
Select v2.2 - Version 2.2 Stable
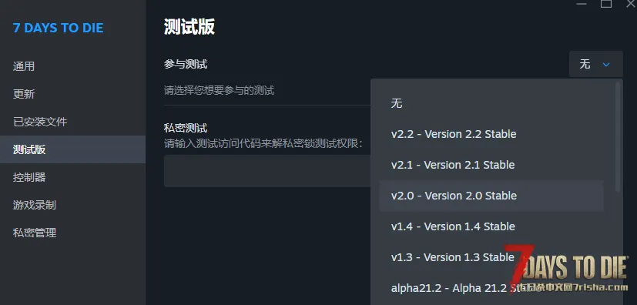[x=491, y=134]
